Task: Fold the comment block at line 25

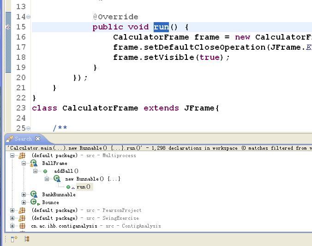Action: 29,128
